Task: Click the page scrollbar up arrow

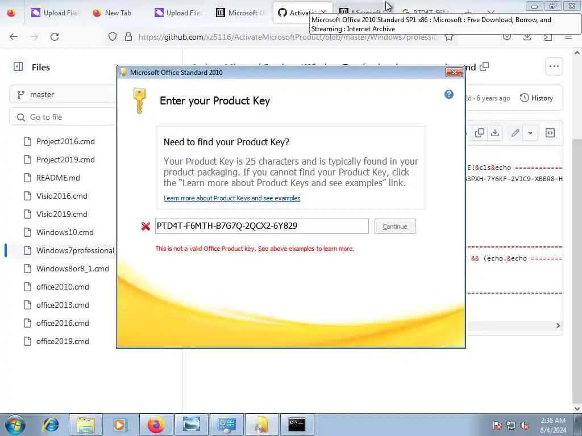Action: point(577,53)
